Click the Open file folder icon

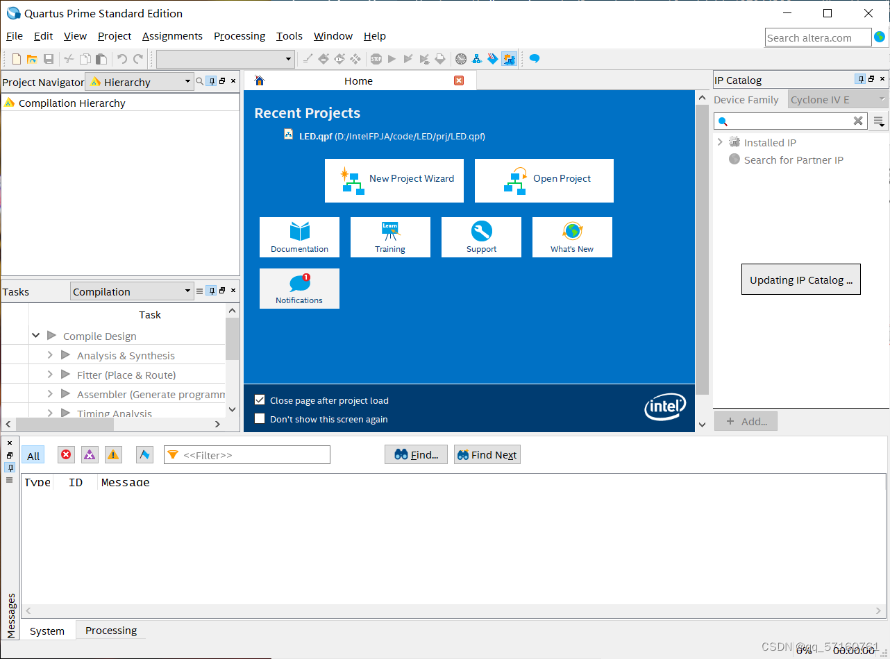tap(32, 59)
